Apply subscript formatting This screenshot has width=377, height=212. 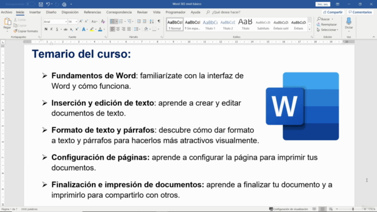71,29
